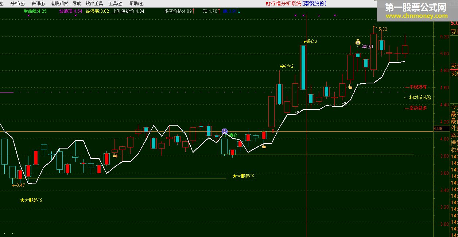The image size is (458, 237).
Task: Click the 追 marker near the 4.40 level
Action: pyautogui.click(x=344, y=104)
